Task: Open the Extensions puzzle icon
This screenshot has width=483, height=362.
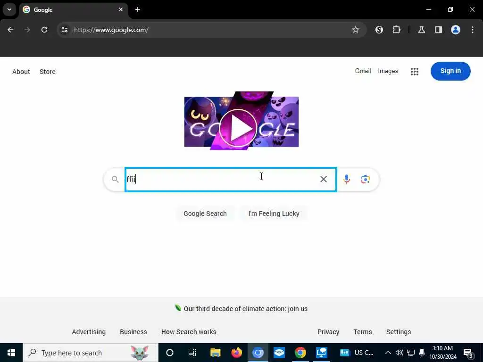Action: pyautogui.click(x=396, y=30)
